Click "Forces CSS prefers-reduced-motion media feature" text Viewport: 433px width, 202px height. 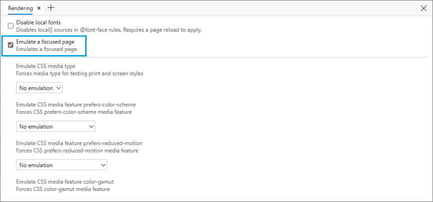[77, 151]
